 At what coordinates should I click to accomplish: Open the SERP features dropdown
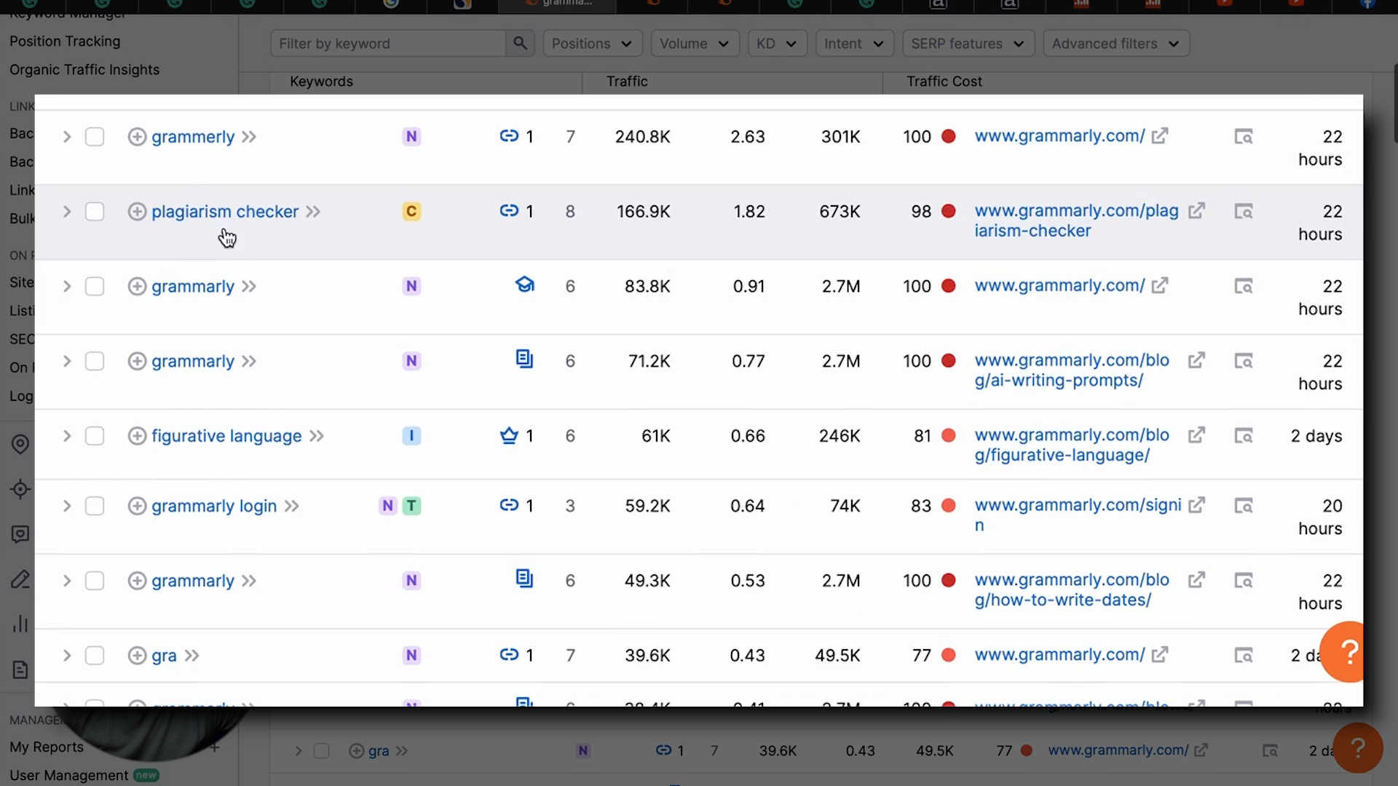[x=967, y=44]
